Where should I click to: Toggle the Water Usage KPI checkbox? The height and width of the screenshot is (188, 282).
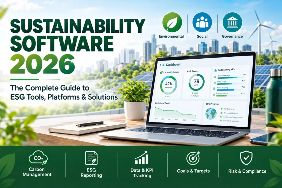coord(215,83)
